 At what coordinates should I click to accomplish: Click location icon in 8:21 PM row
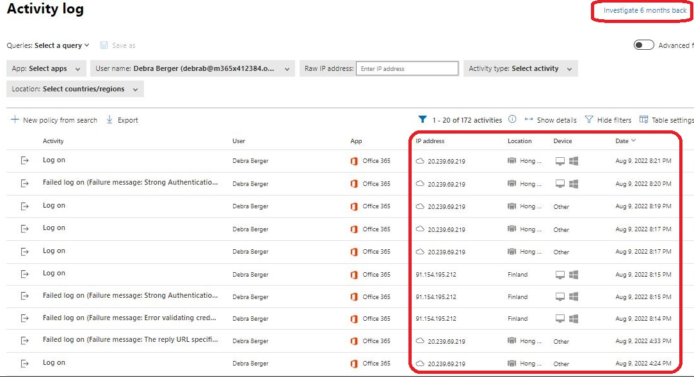point(512,161)
